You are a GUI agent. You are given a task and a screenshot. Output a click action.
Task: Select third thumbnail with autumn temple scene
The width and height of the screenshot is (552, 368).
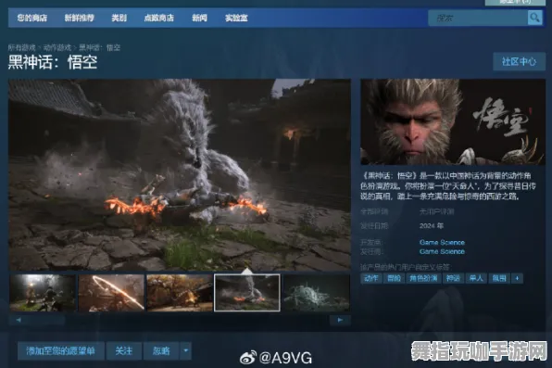point(180,293)
